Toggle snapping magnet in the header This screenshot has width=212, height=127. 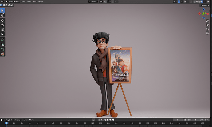(x=105, y=2)
